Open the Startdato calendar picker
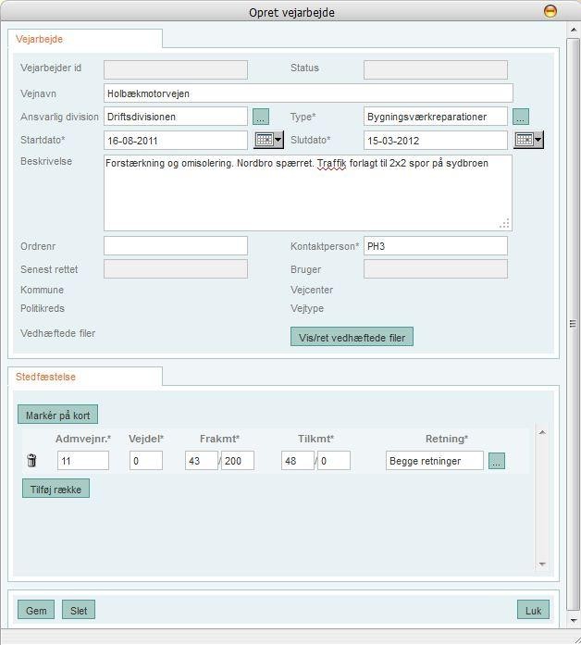The width and height of the screenshot is (581, 645). (x=268, y=140)
